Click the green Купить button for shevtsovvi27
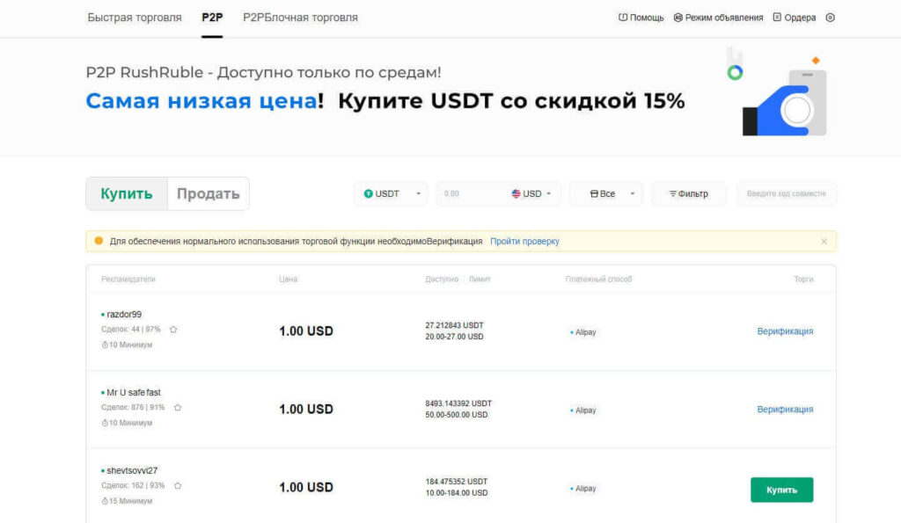Image resolution: width=901 pixels, height=523 pixels. point(781,489)
